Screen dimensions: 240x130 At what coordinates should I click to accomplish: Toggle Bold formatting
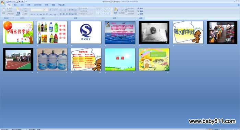pyautogui.click(x=32, y=14)
